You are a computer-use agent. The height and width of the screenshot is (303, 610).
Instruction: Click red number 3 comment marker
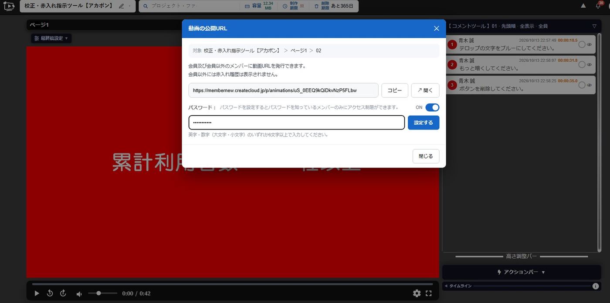click(x=452, y=85)
